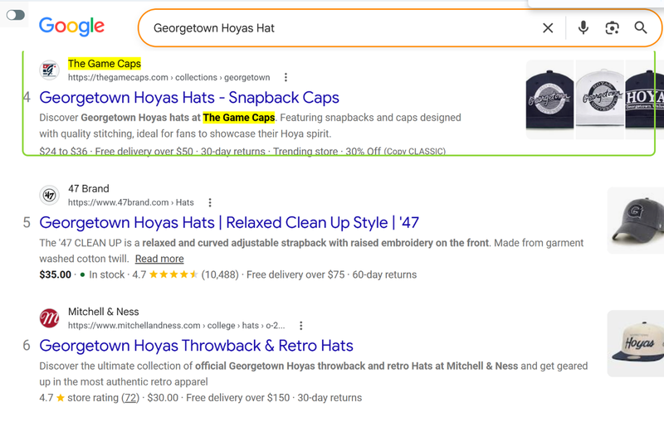Click the Mitchell & Ness site favicon
Viewport: 664px width, 422px height.
pos(50,318)
